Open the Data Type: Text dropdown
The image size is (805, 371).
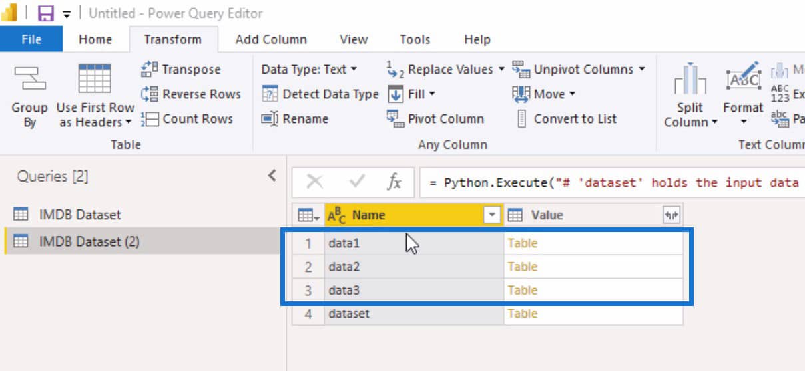tap(309, 69)
